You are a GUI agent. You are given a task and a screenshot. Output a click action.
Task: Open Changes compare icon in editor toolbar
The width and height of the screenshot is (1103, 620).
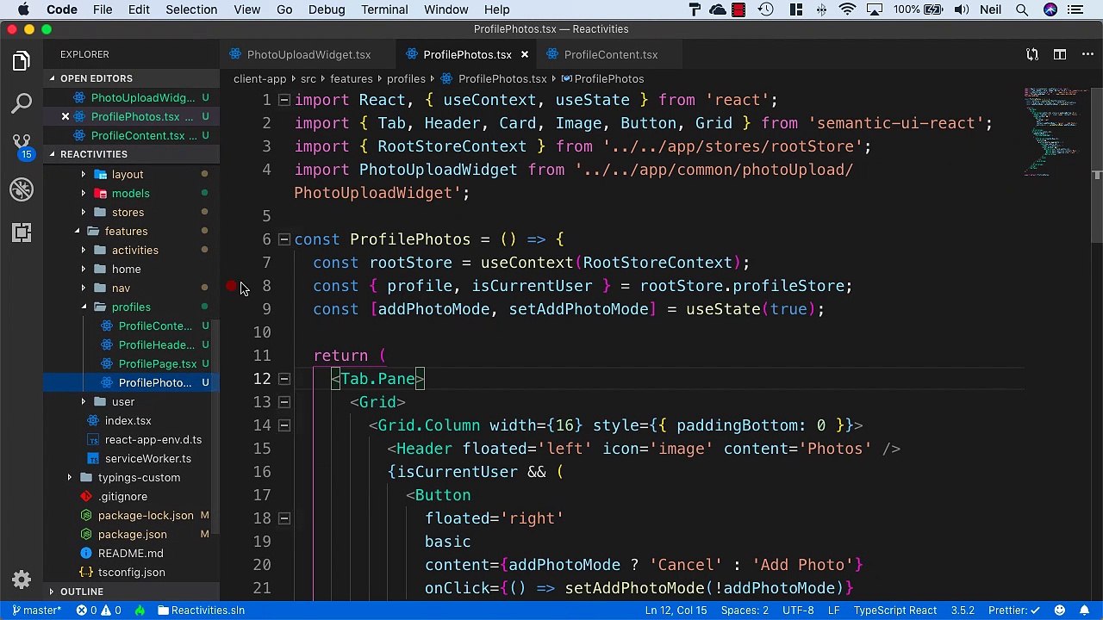tap(1032, 54)
